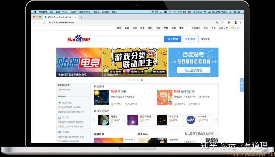Screen dimensions: 275x157
Task: Open 高级搜索 advanced search link
Action: point(205,39)
